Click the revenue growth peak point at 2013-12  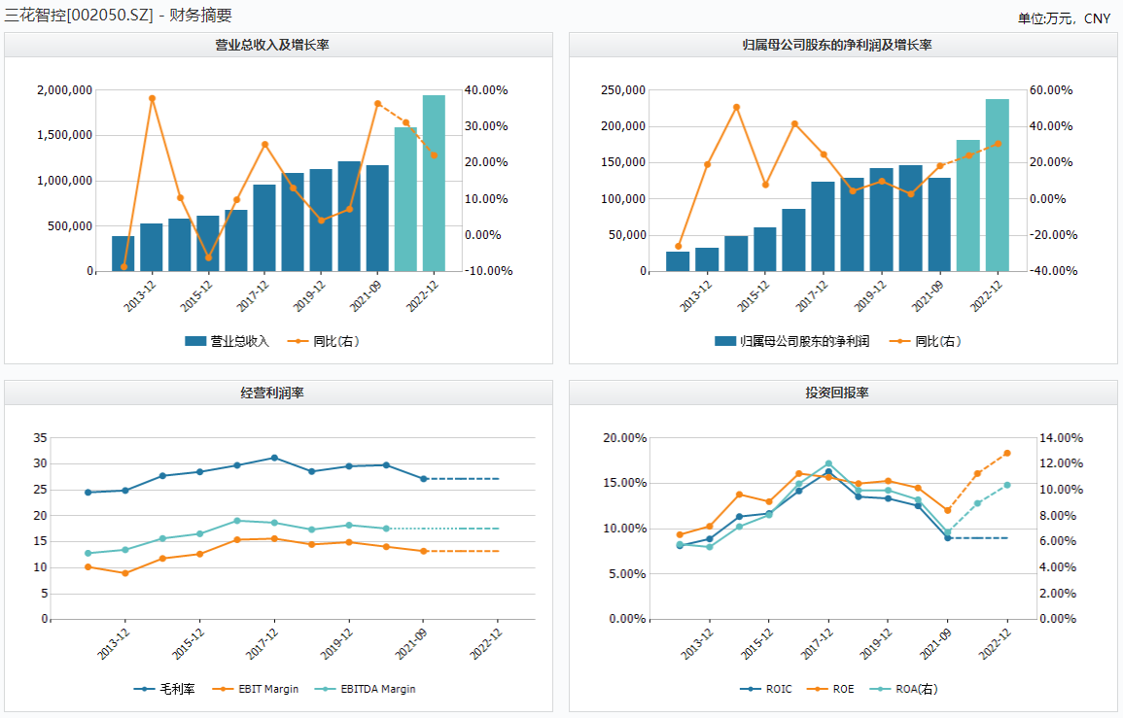[x=152, y=98]
